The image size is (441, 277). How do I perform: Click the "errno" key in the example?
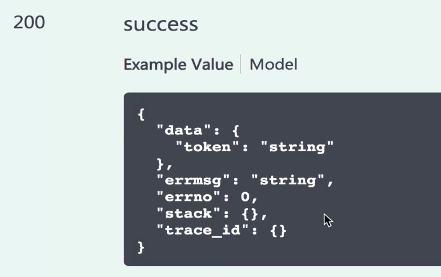click(x=189, y=197)
